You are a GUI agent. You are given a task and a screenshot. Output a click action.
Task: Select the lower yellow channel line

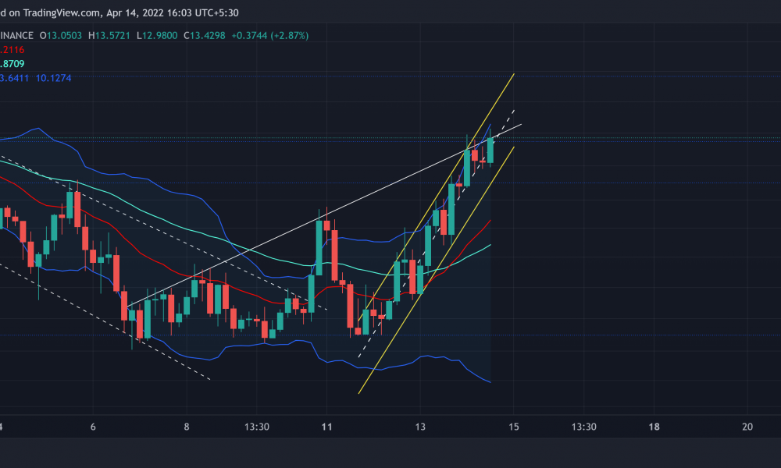(437, 270)
